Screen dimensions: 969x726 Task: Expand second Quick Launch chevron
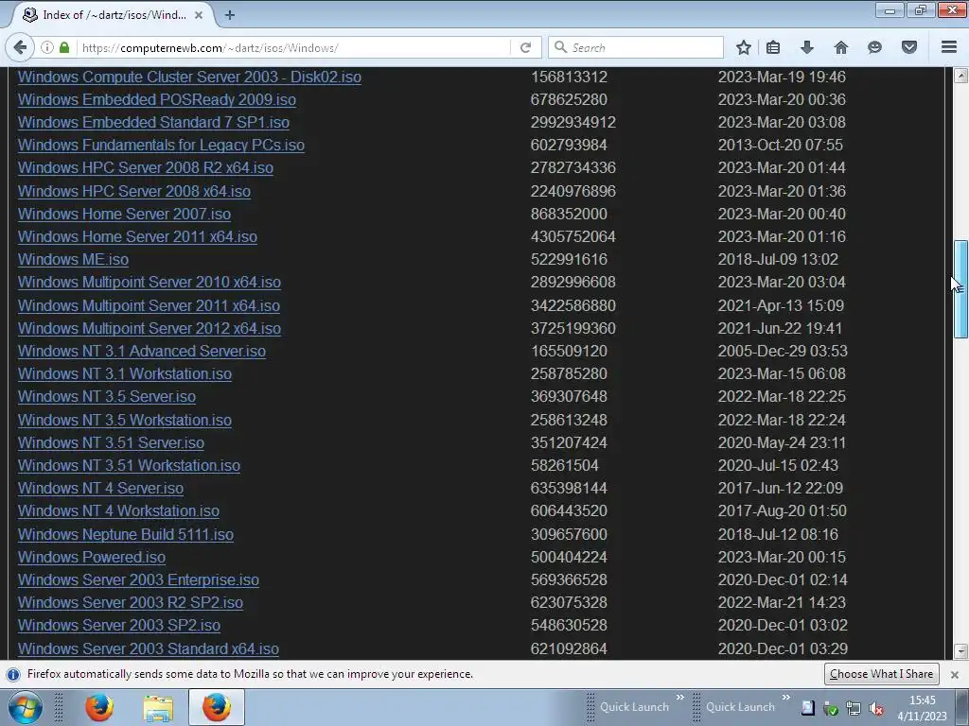786,698
